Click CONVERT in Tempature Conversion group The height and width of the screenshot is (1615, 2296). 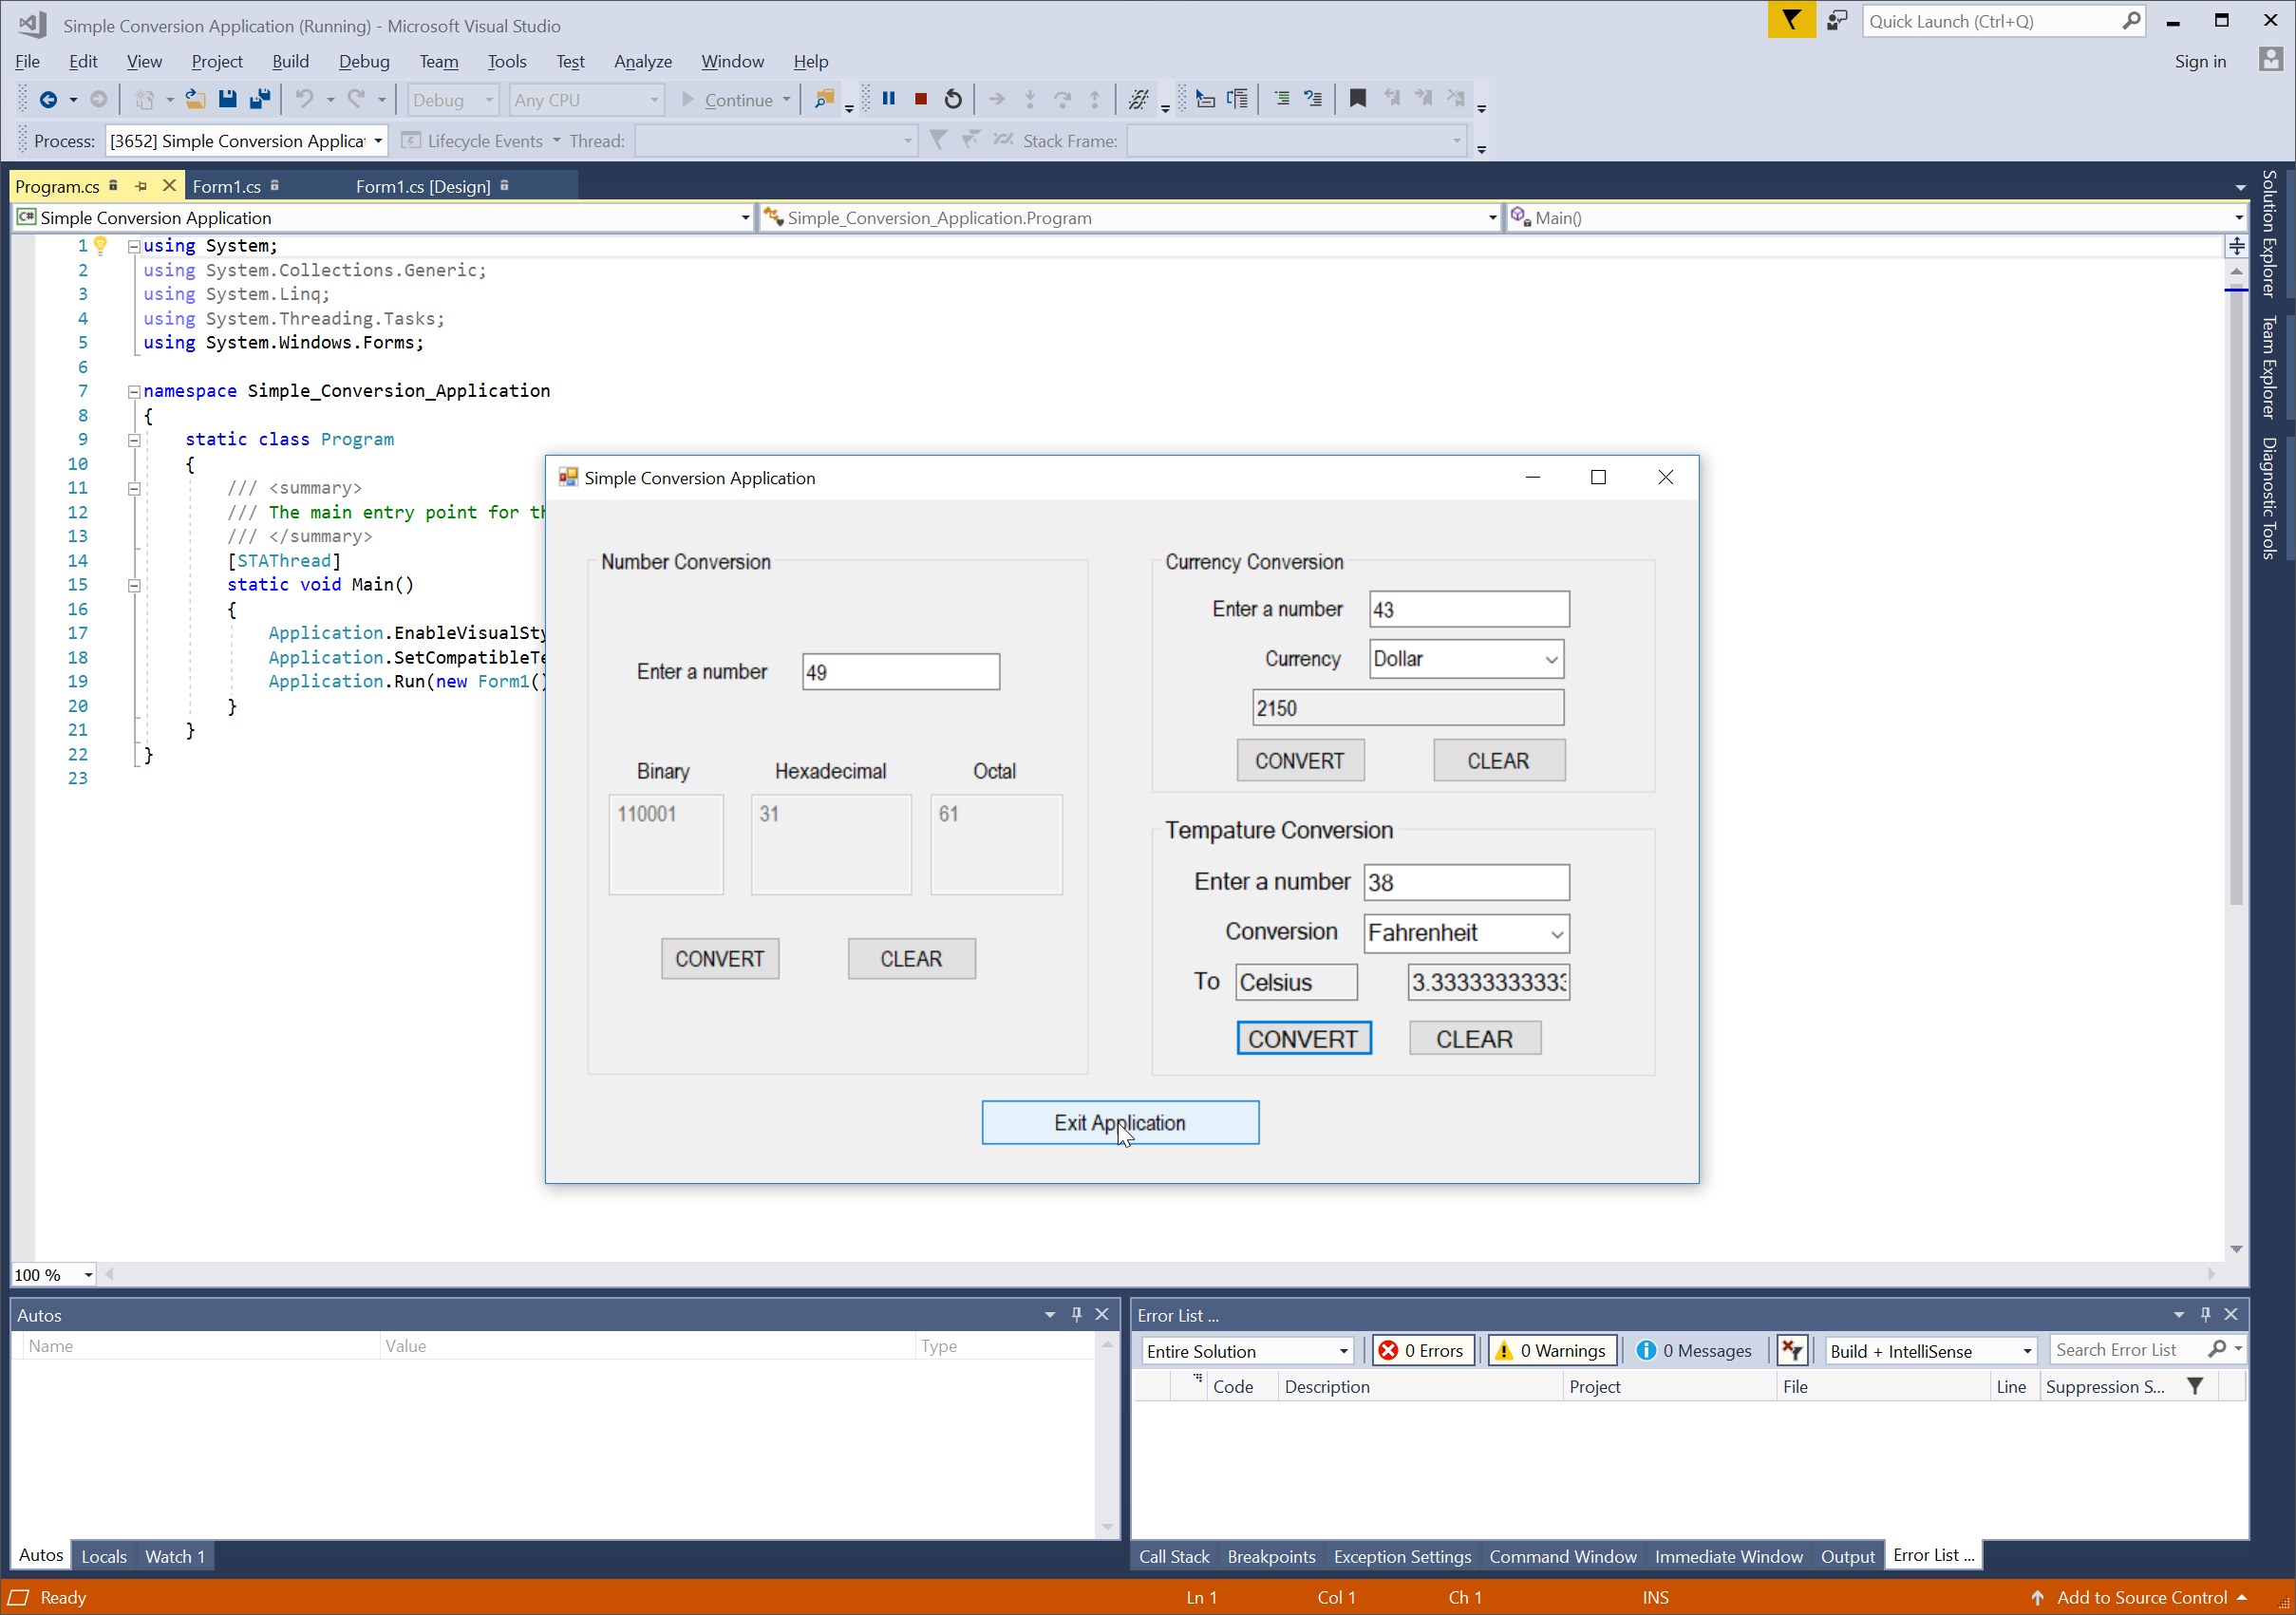pyautogui.click(x=1303, y=1038)
